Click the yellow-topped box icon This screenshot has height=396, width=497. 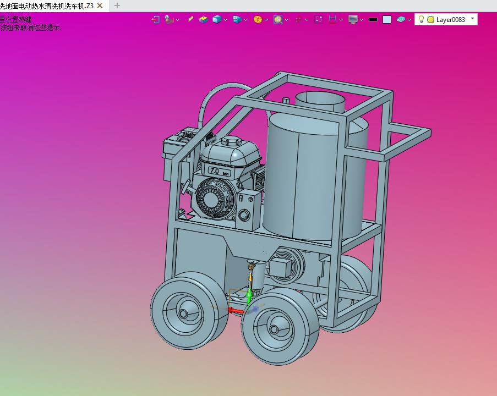[203, 20]
